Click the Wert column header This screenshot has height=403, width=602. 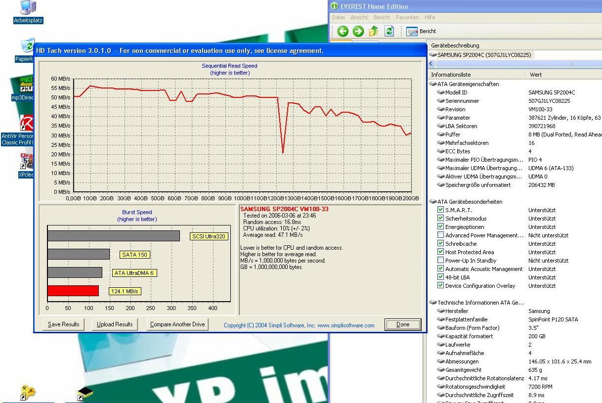(563, 75)
